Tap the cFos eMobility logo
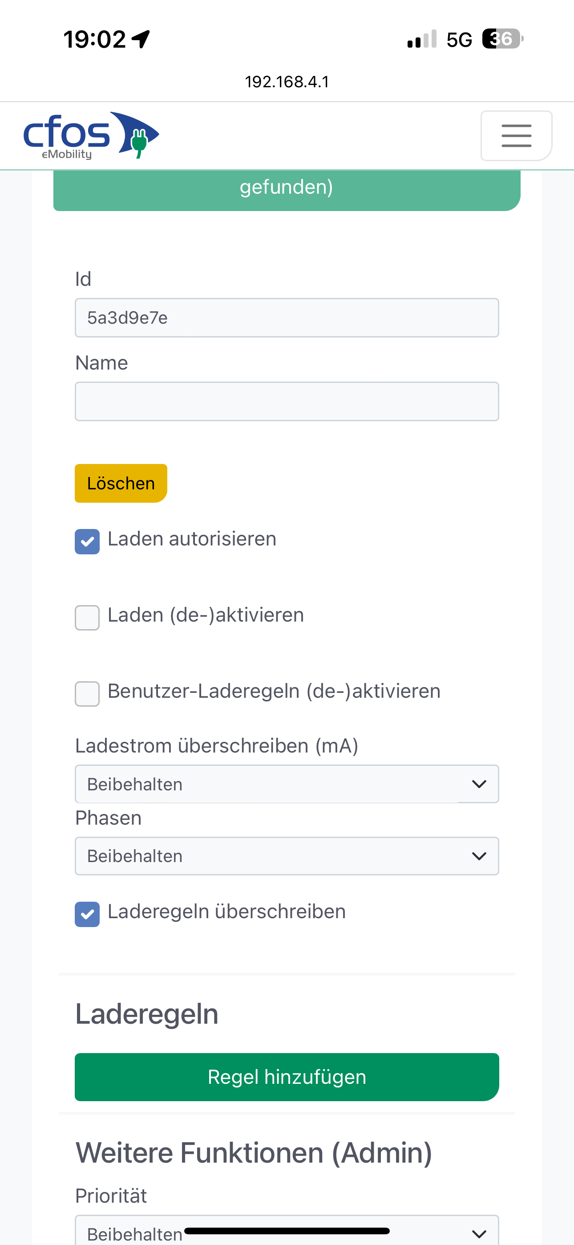574x1245 pixels. point(91,135)
